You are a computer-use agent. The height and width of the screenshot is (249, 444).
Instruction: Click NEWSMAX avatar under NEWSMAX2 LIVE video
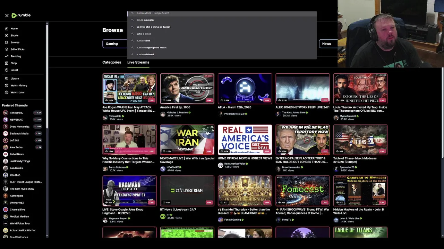(x=163, y=169)
